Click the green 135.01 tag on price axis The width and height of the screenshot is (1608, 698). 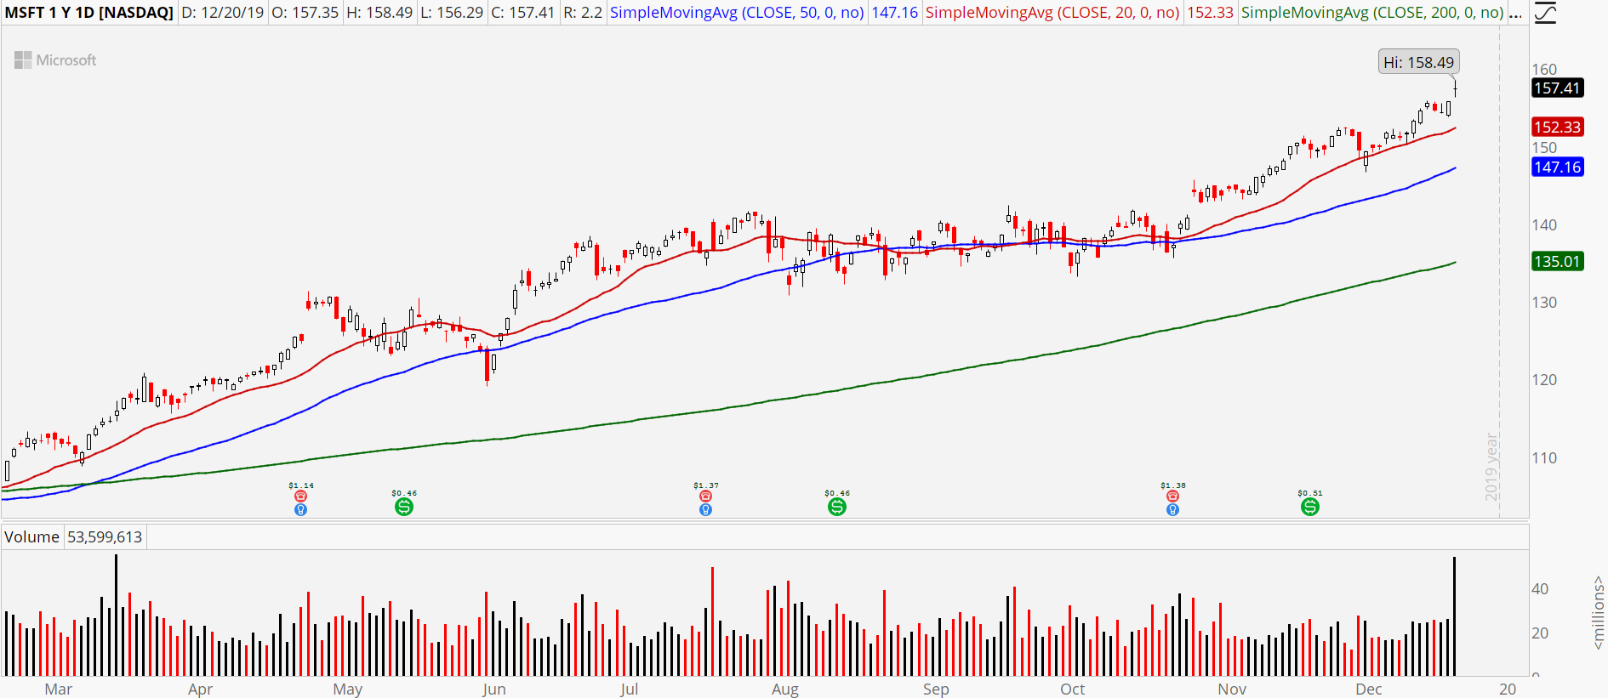click(1557, 262)
